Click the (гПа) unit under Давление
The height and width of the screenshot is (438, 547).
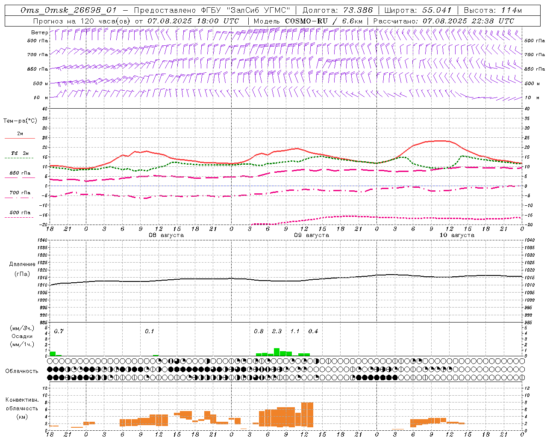tap(22, 274)
